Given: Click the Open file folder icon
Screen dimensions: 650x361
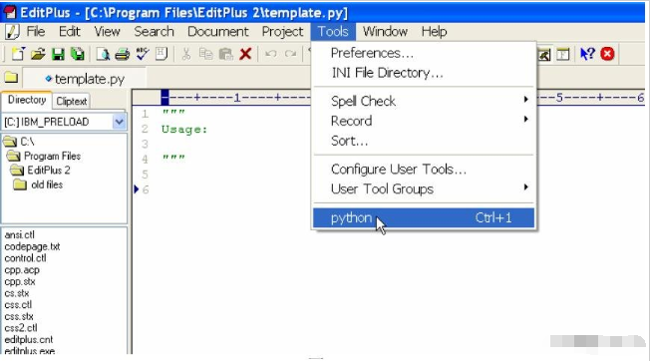Looking at the screenshot, I should (38, 54).
